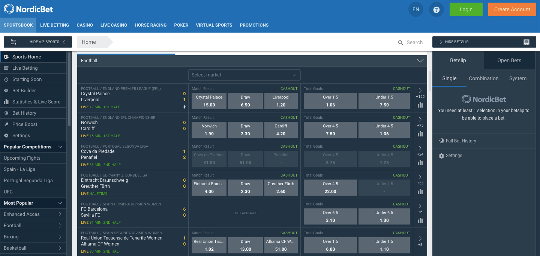Image resolution: width=540 pixels, height=256 pixels.
Task: Hide the A-Z sports sidebar
Action: tap(37, 42)
